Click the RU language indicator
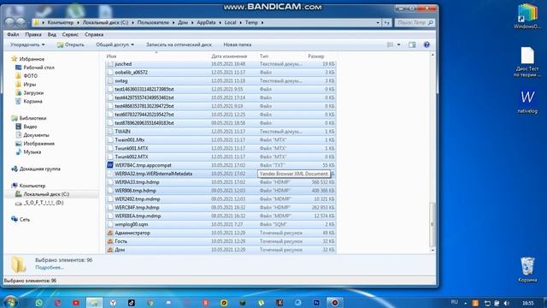Image resolution: width=547 pixels, height=308 pixels. [454, 302]
